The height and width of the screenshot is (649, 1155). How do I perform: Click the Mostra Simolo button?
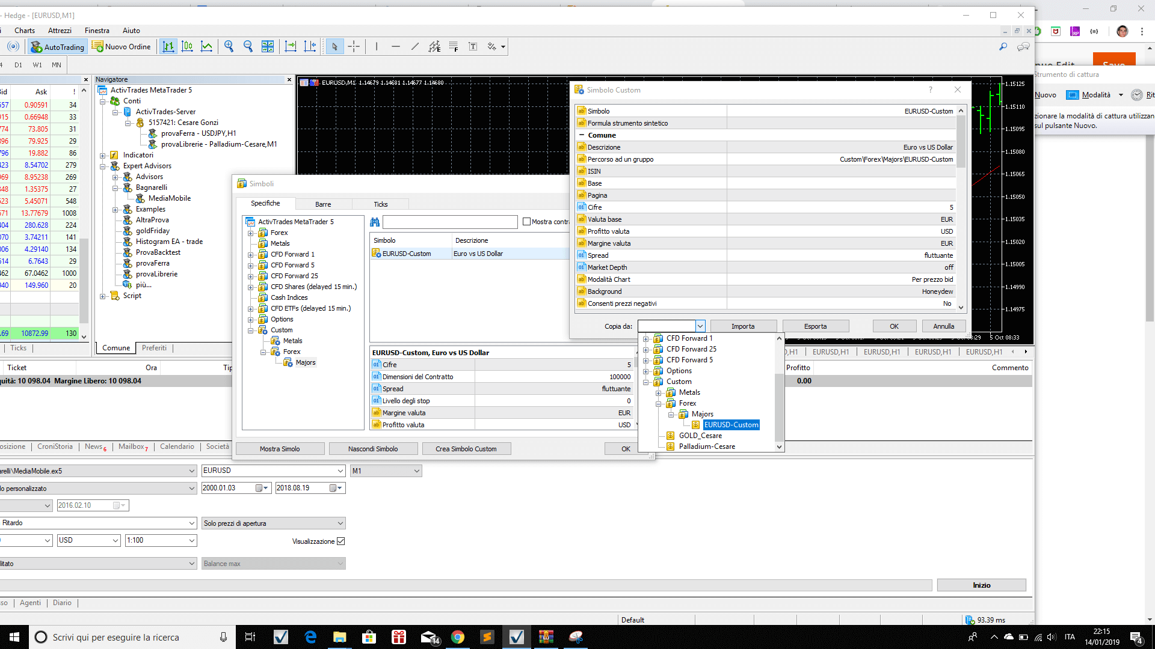[x=280, y=449]
